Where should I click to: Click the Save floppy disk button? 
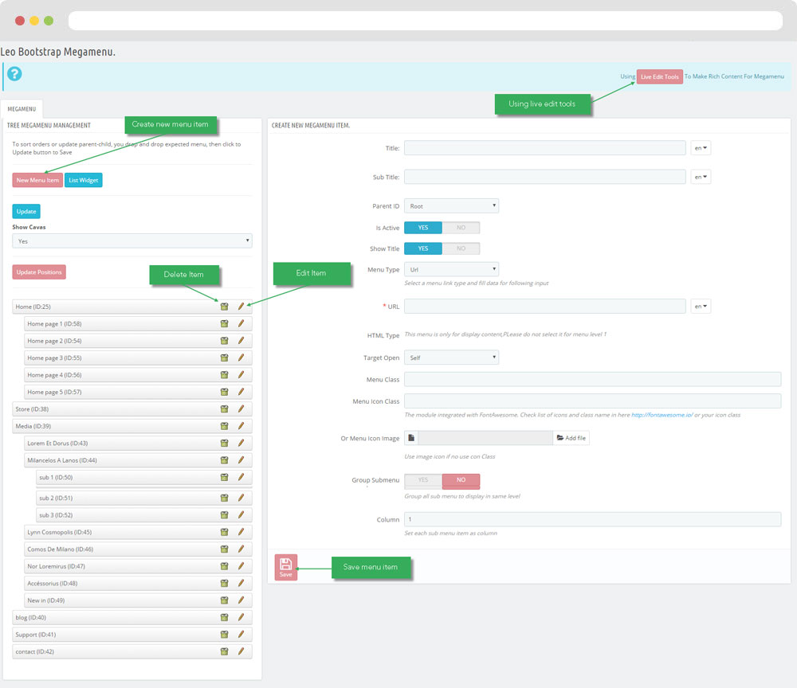[286, 567]
